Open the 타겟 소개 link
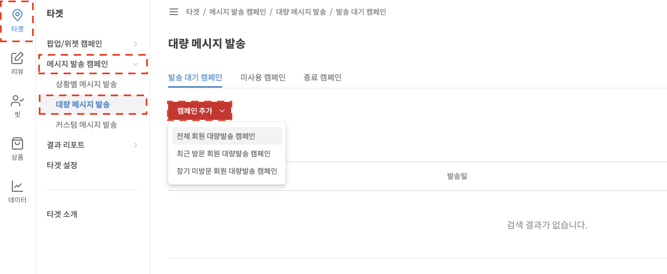Screen dimensions: 667x274 tap(62, 214)
